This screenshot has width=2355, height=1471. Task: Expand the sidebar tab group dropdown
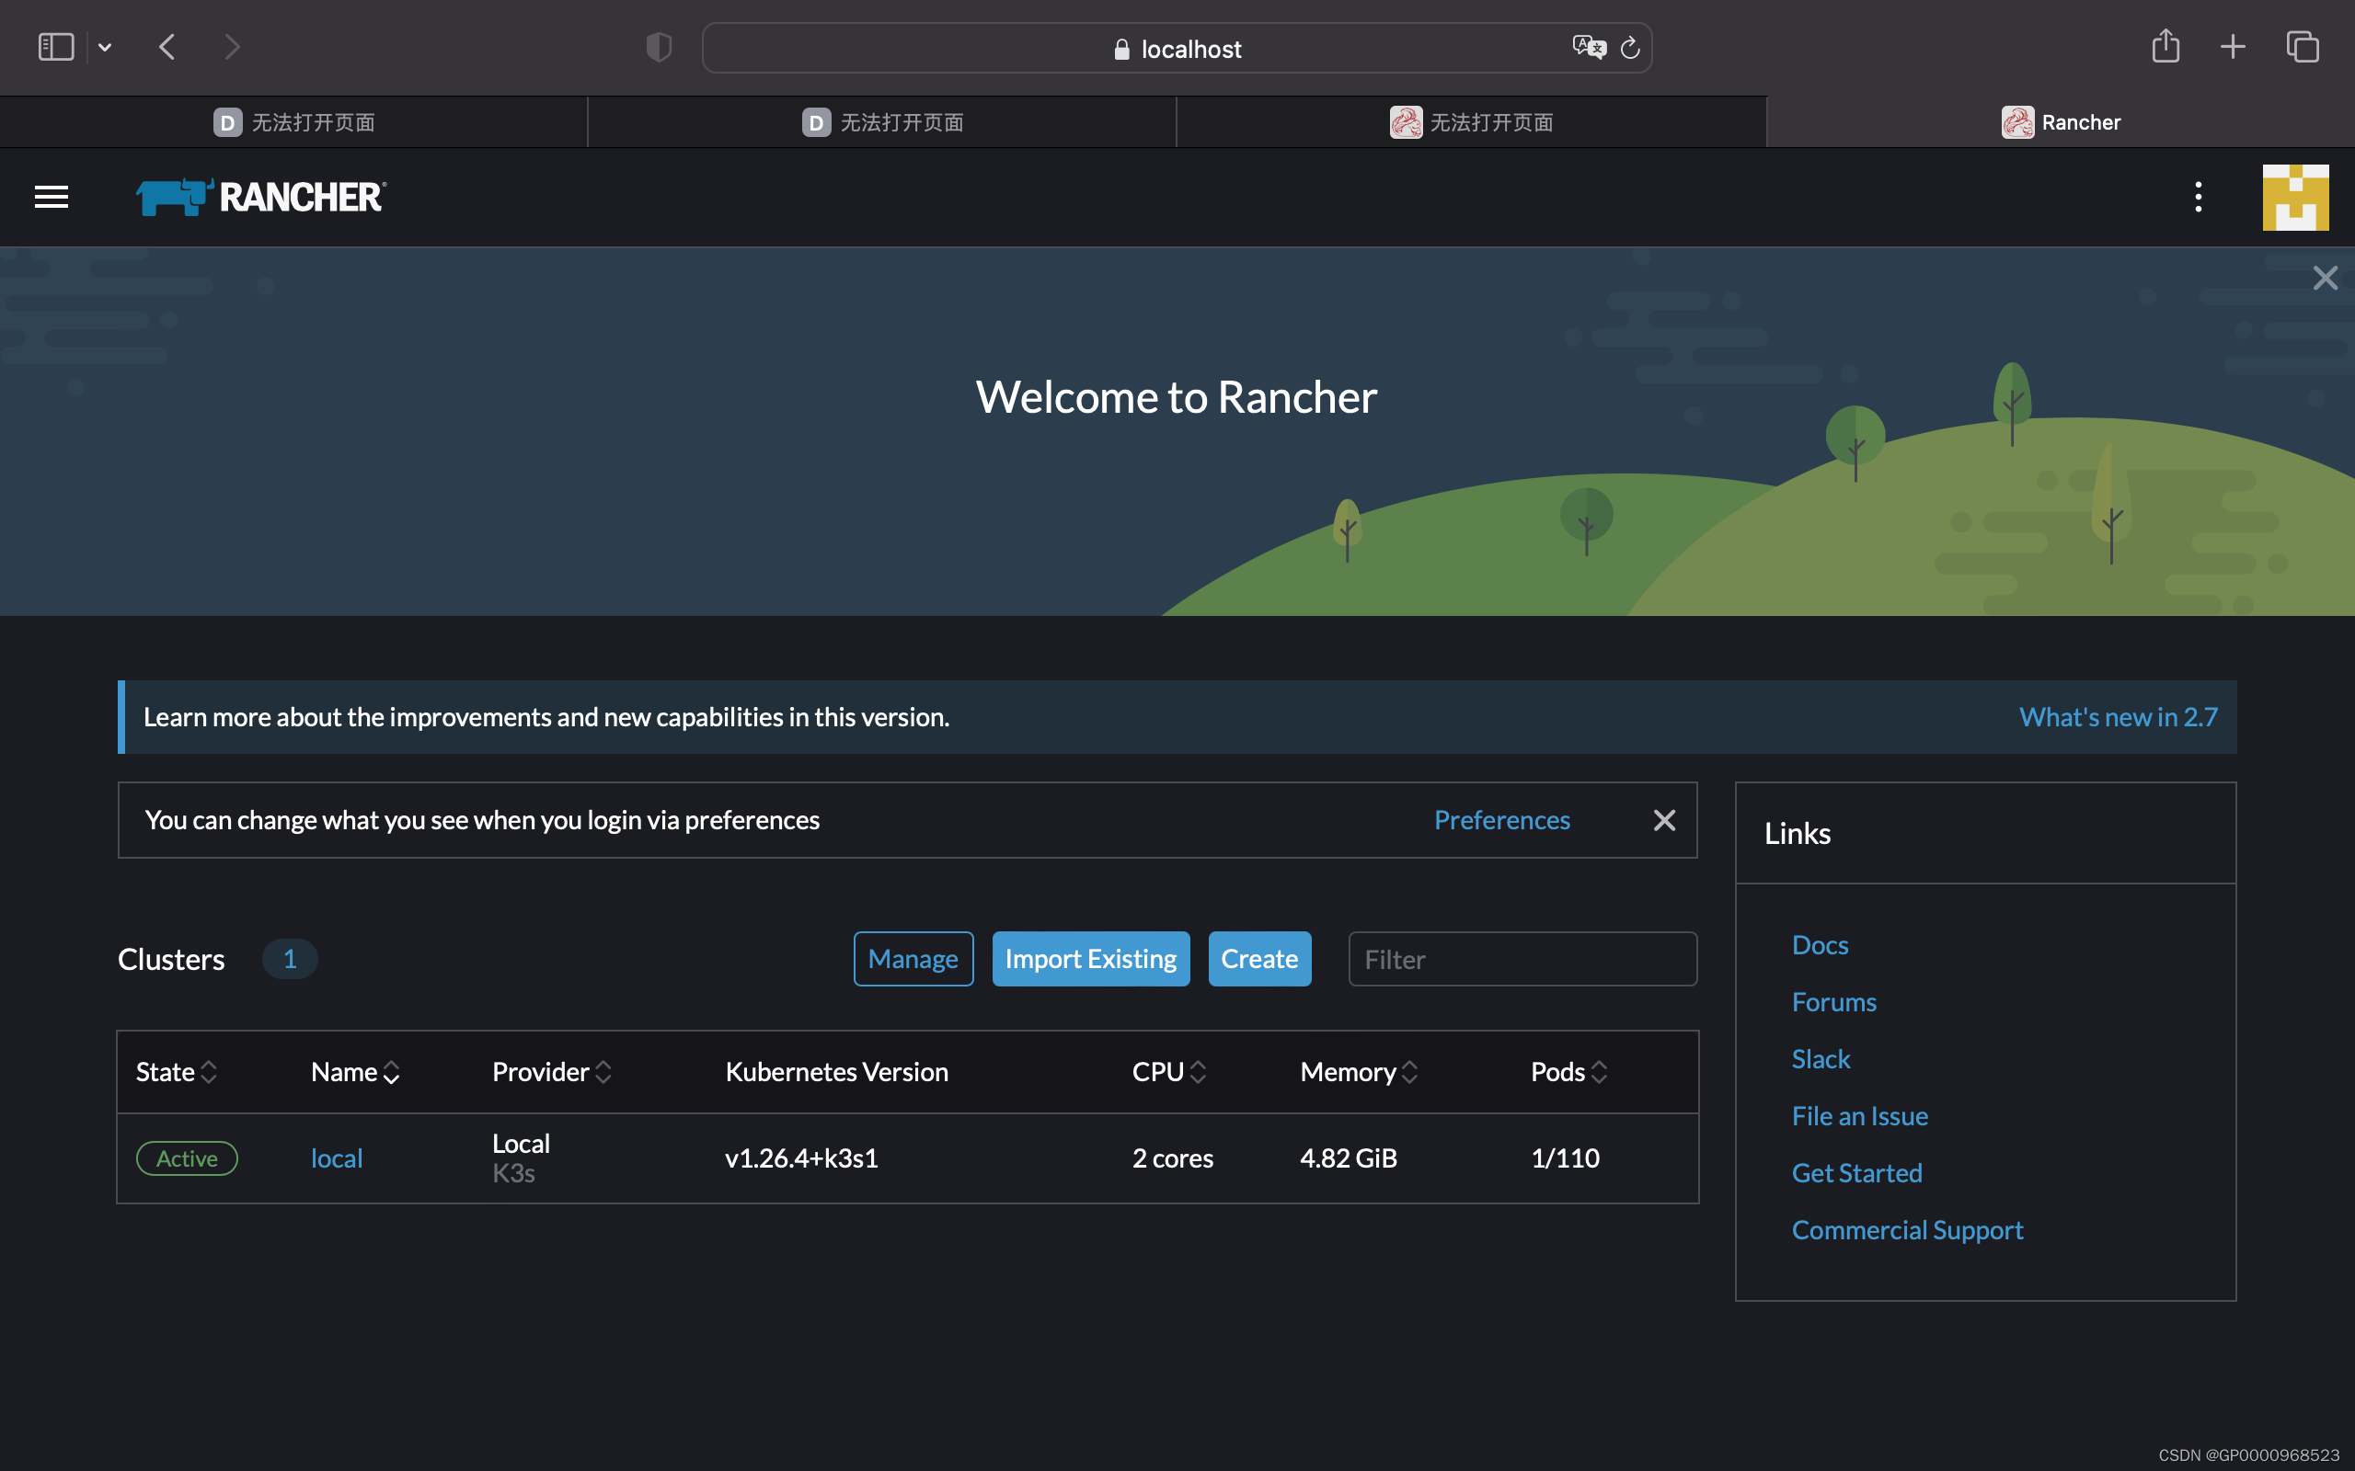[105, 47]
